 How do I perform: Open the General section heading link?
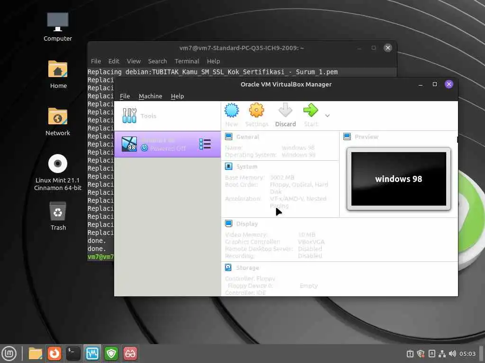tap(247, 137)
